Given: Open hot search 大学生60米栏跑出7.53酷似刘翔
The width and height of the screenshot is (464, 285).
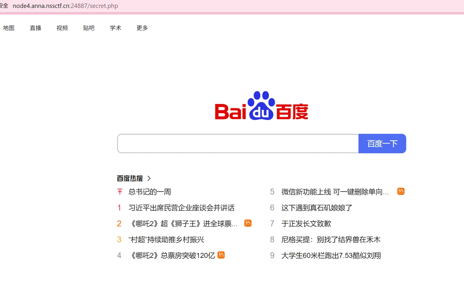Looking at the screenshot, I should (331, 256).
